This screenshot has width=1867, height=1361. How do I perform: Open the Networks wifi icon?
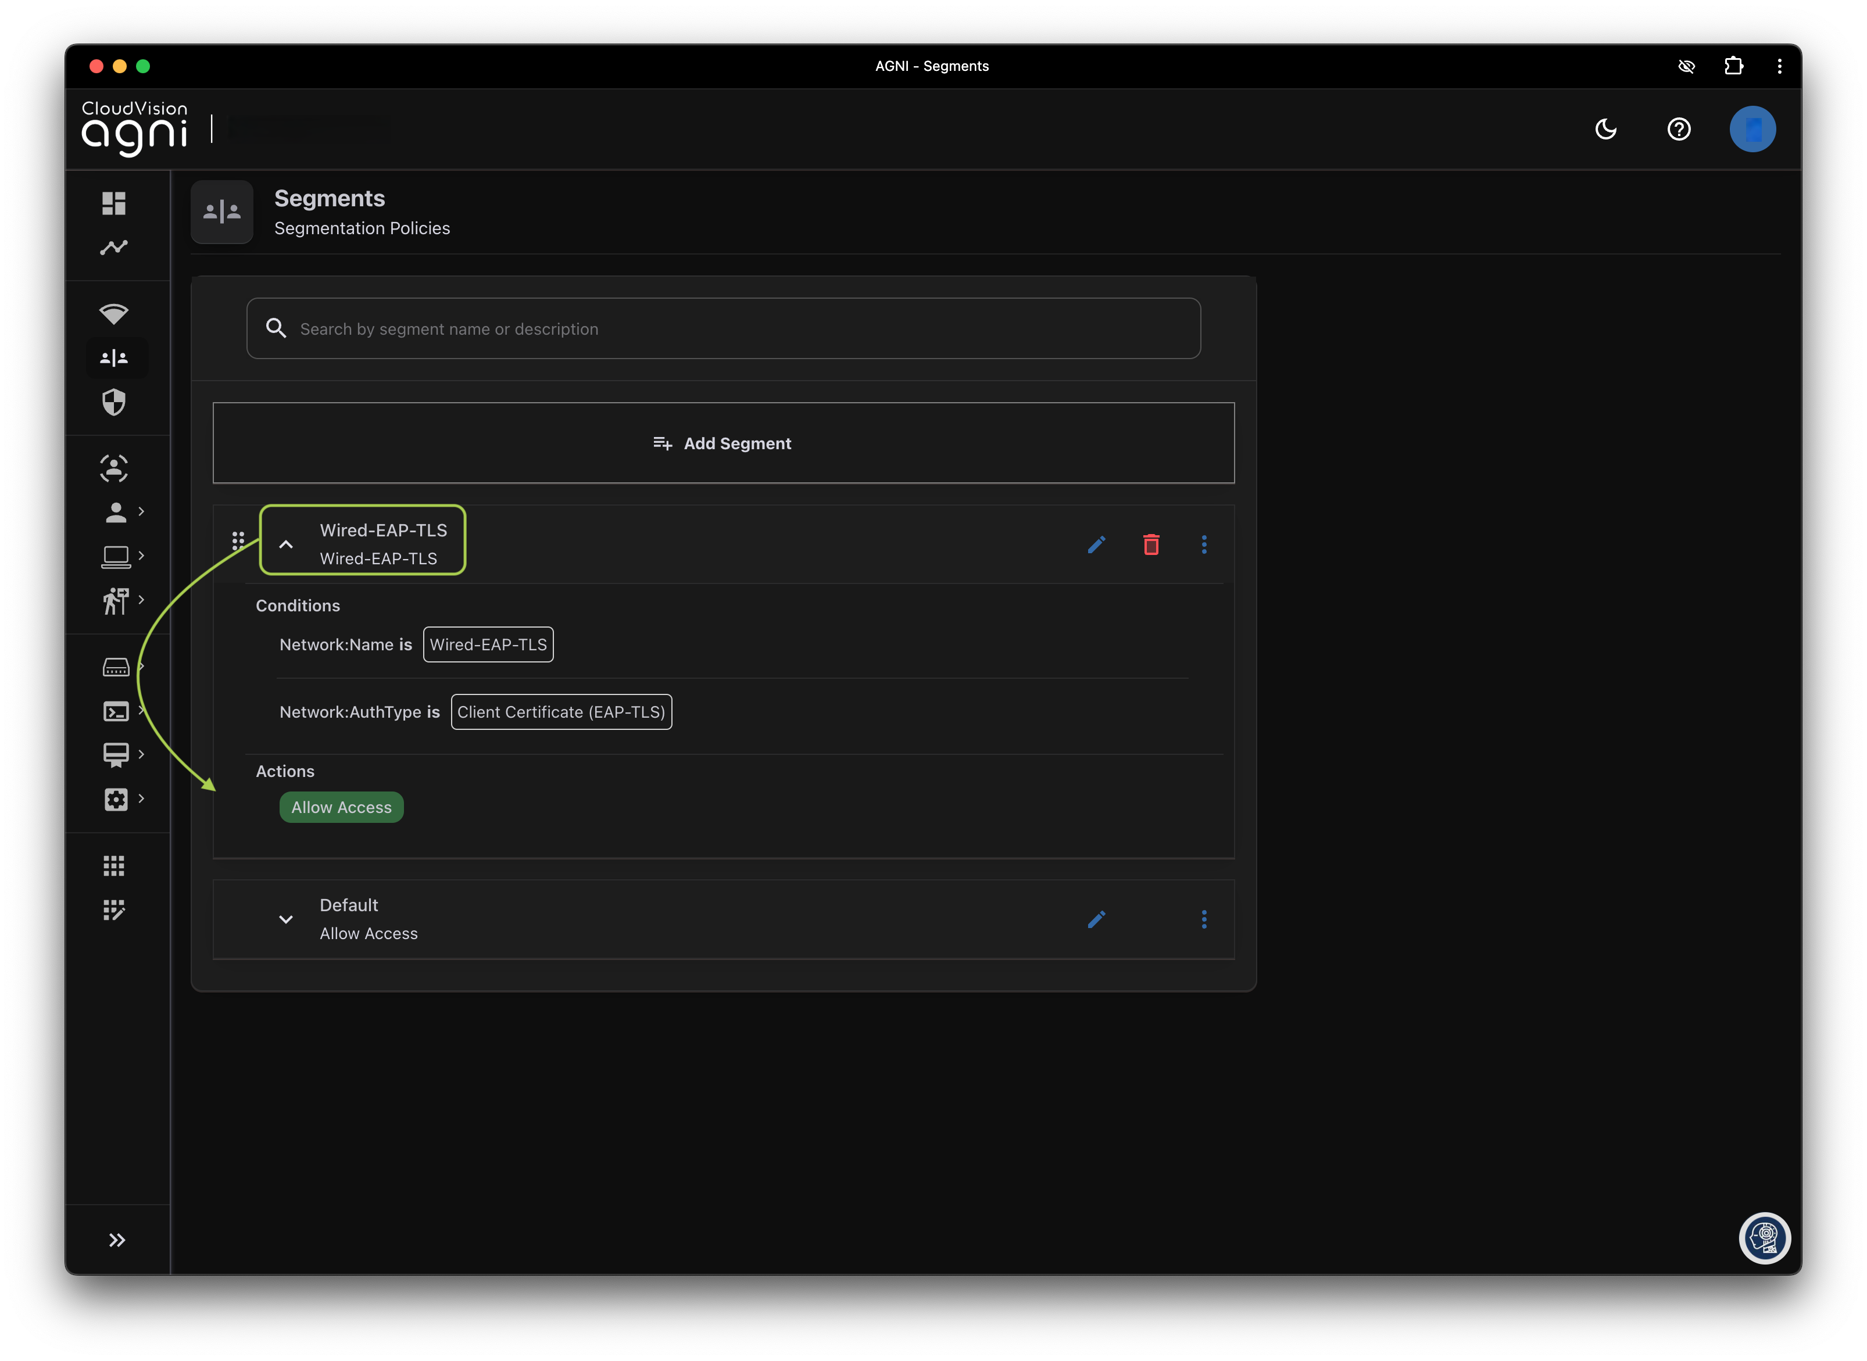(x=114, y=314)
